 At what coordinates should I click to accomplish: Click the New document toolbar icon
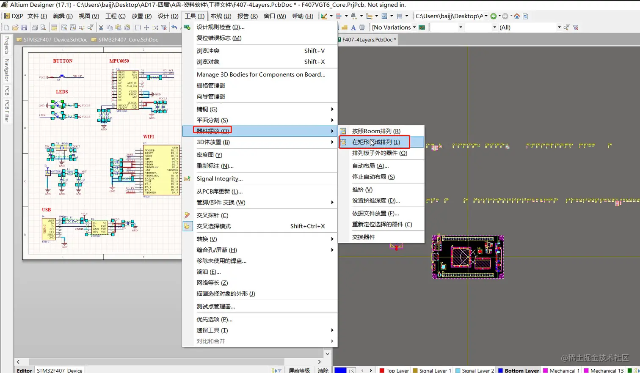[x=6, y=27]
